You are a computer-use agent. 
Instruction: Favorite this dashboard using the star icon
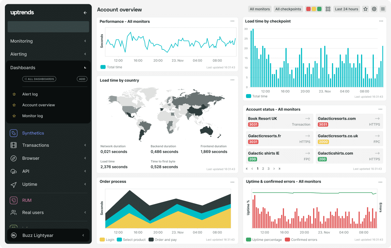[x=365, y=9]
